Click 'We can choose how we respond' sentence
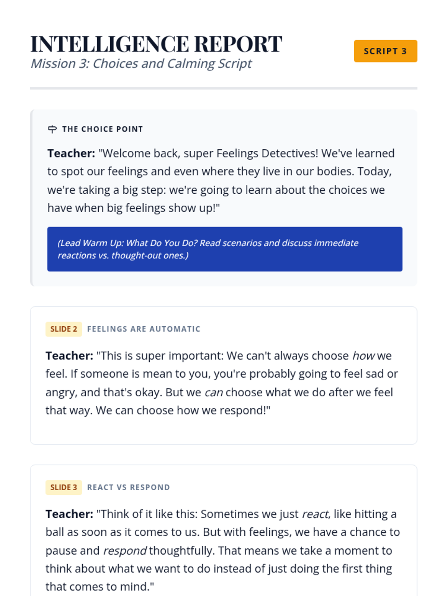This screenshot has height=596, width=447. click(x=183, y=410)
